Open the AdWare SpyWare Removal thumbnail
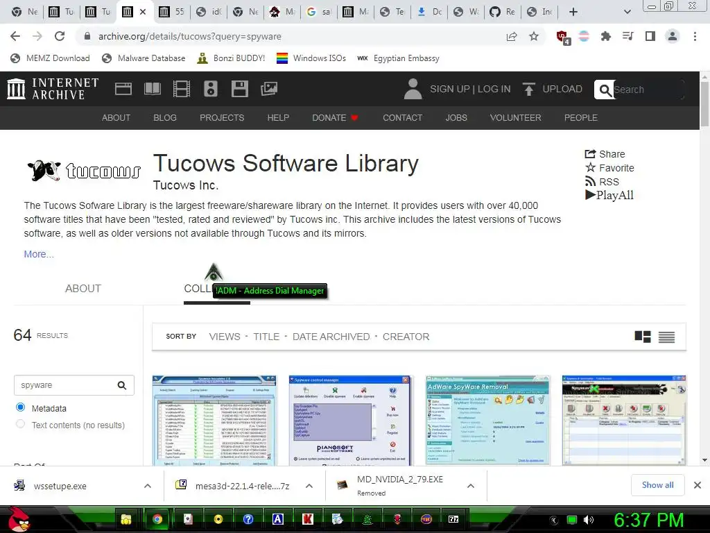The image size is (710, 533). pos(487,420)
